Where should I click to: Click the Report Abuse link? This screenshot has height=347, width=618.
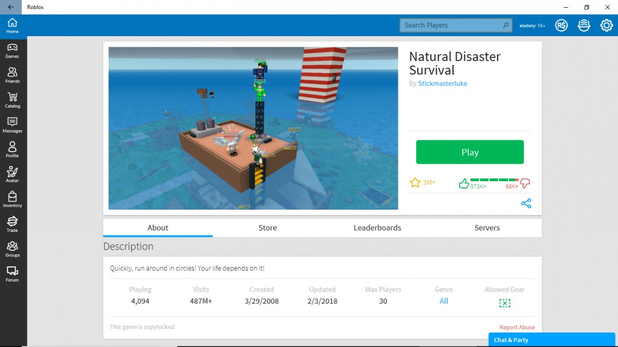point(517,327)
